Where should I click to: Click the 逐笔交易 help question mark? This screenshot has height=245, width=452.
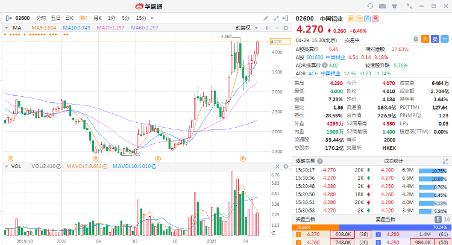(319, 161)
